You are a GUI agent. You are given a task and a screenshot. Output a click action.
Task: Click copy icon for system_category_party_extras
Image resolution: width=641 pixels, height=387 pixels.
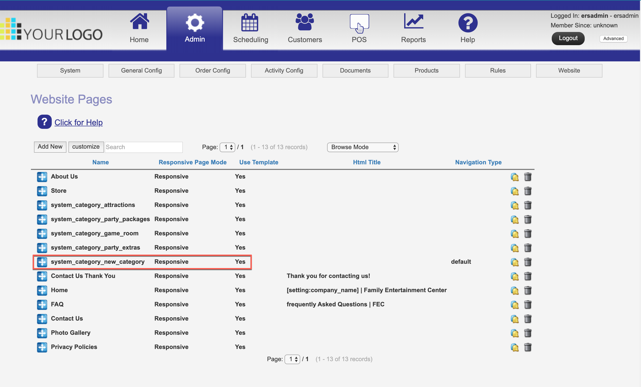(x=514, y=248)
